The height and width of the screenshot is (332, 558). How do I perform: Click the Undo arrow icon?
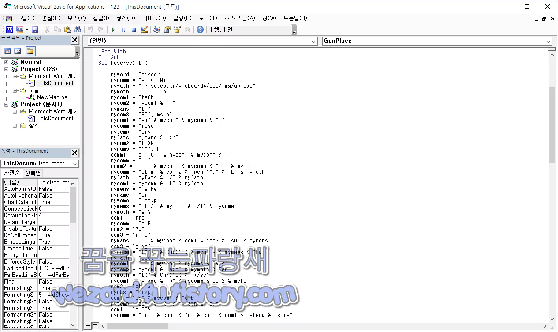[91, 30]
